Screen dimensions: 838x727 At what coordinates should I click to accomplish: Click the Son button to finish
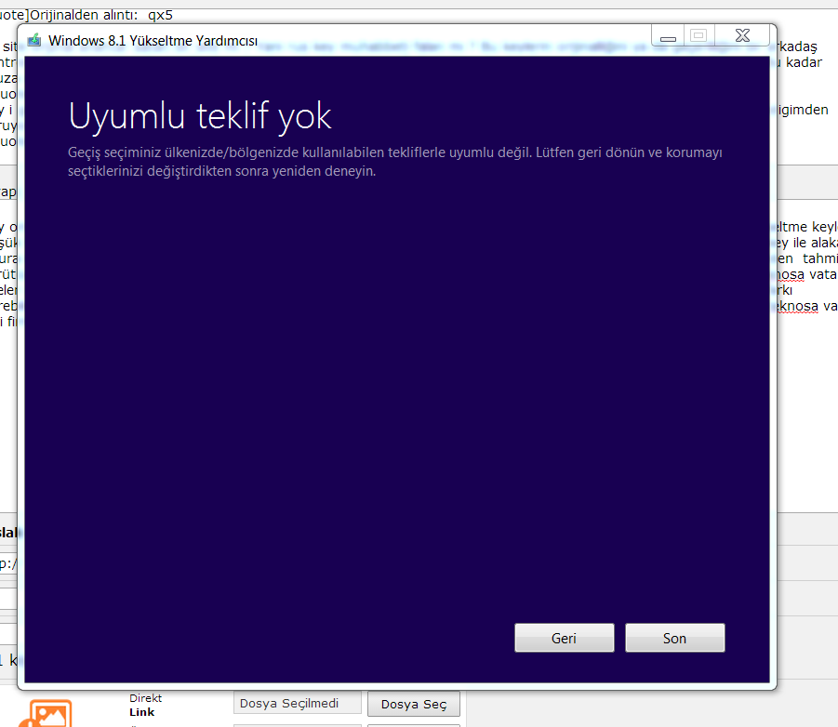tap(674, 638)
